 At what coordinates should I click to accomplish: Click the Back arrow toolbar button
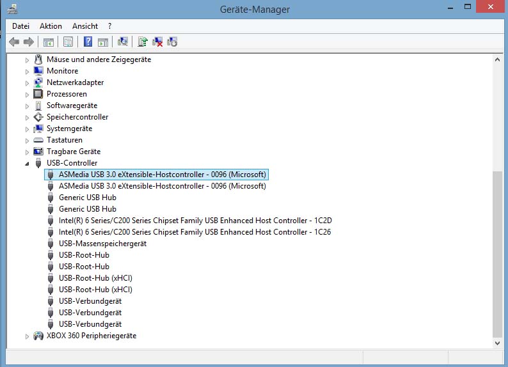click(x=14, y=42)
